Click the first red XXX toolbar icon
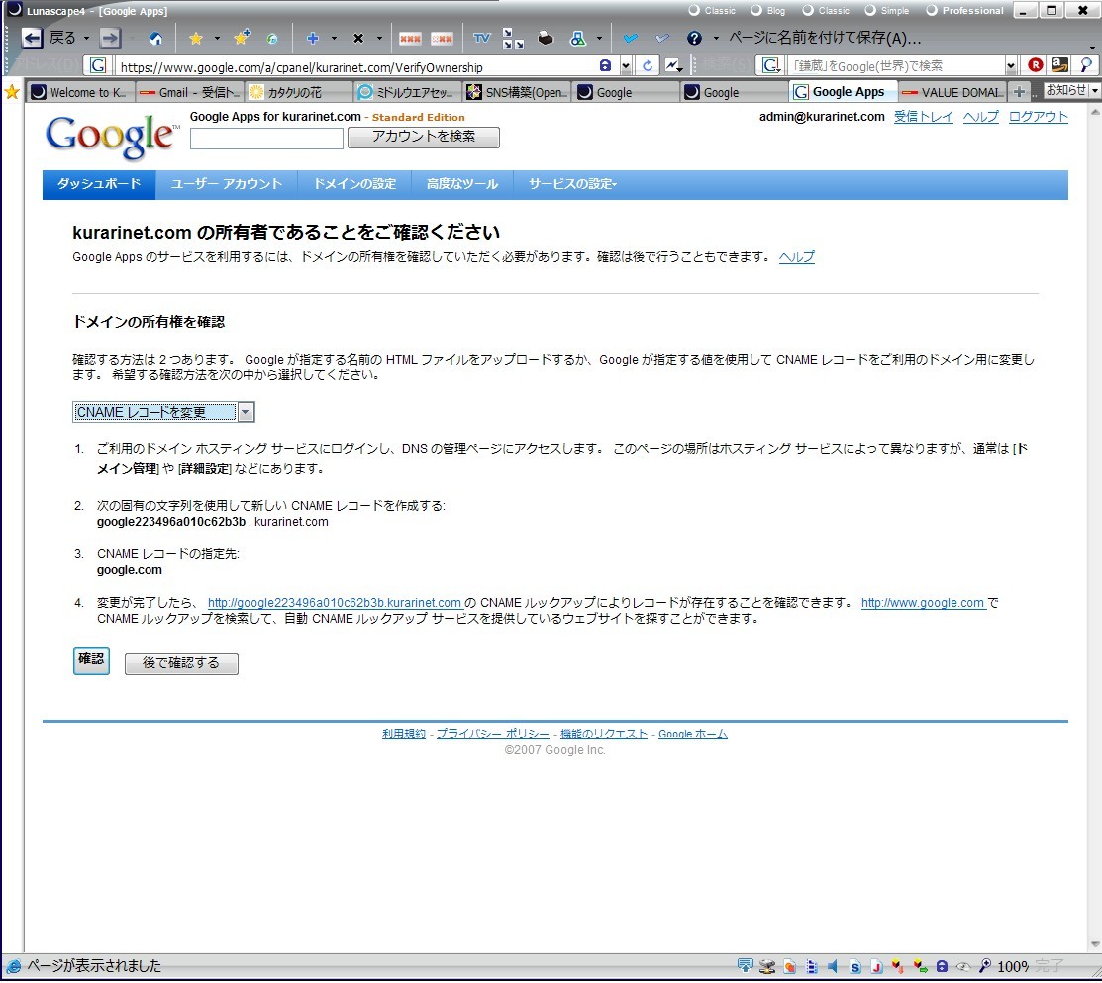 (x=410, y=38)
